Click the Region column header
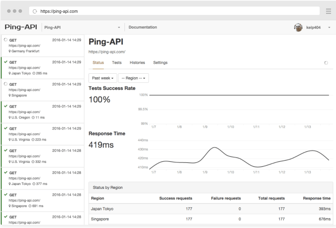 point(97,198)
